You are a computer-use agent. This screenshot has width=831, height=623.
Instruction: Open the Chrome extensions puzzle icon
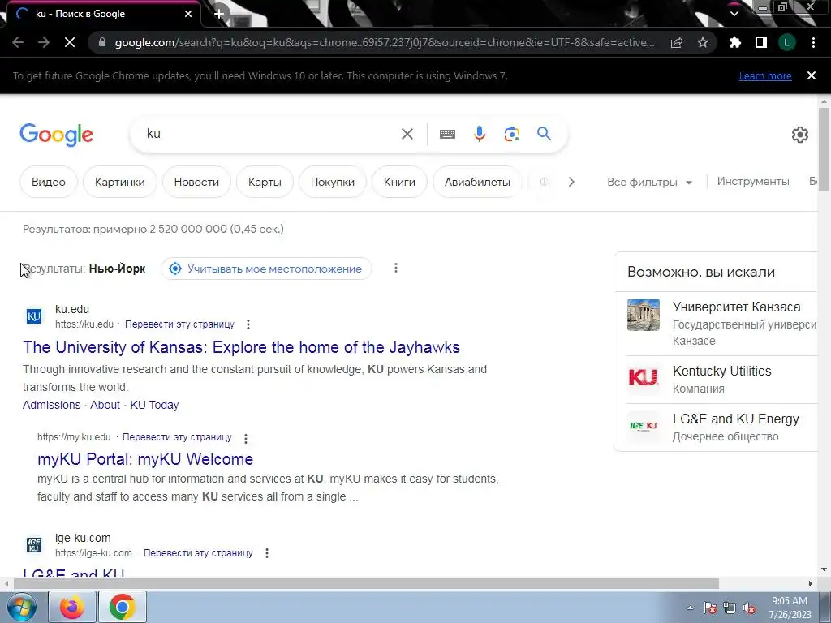735,42
